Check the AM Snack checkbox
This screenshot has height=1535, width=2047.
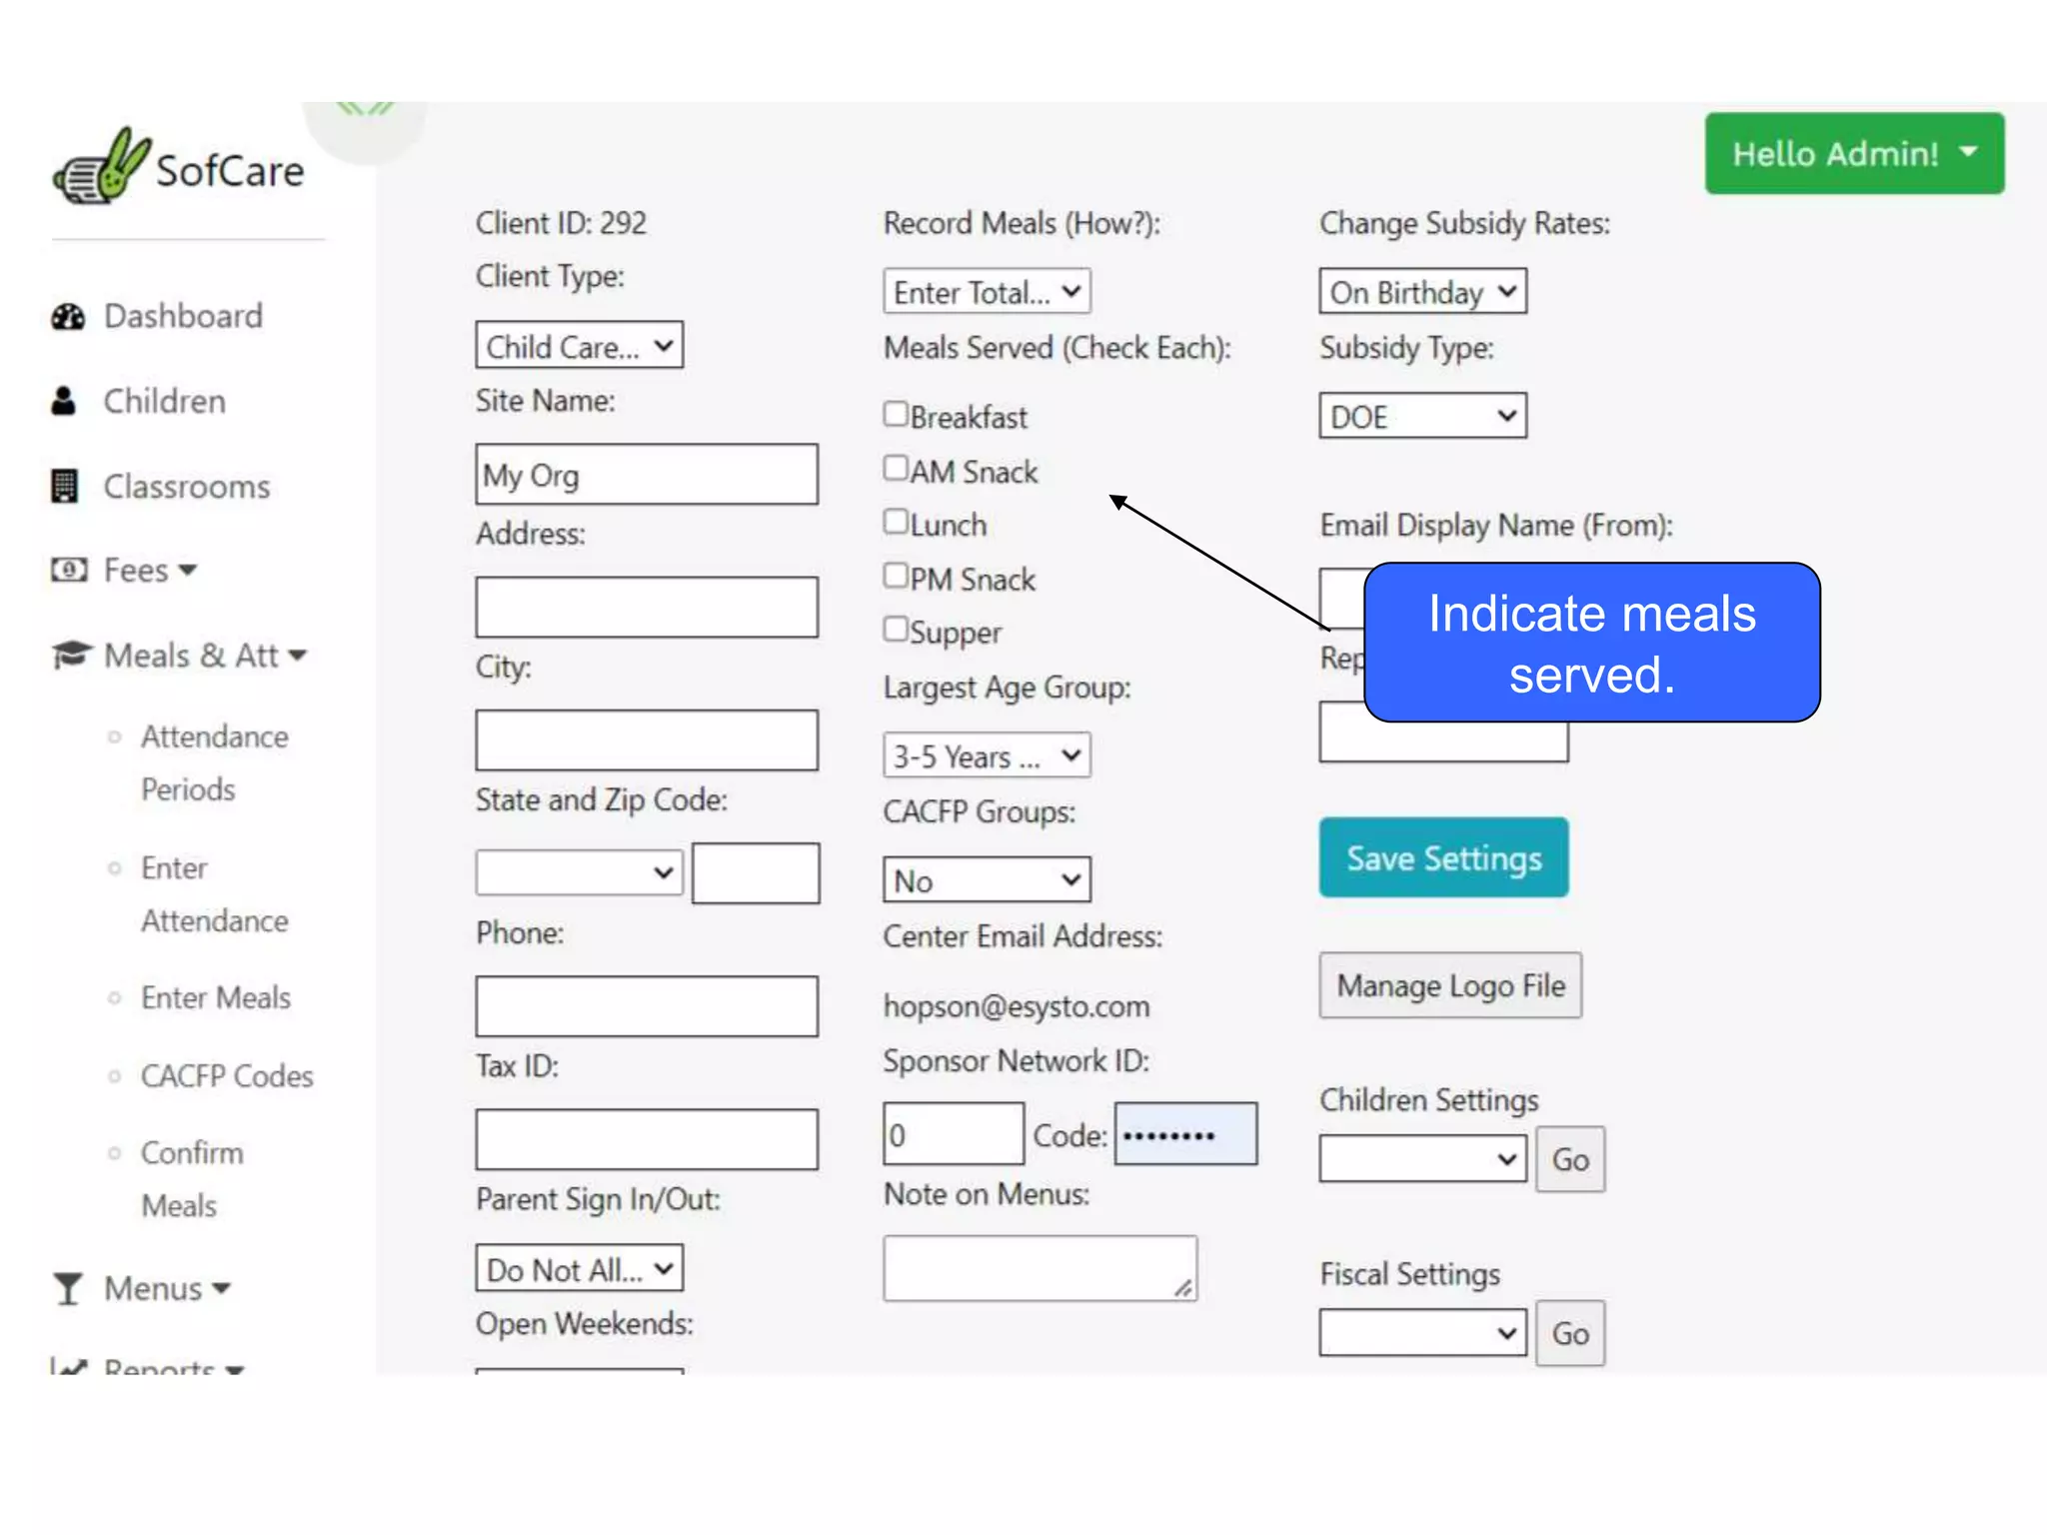[x=896, y=468]
